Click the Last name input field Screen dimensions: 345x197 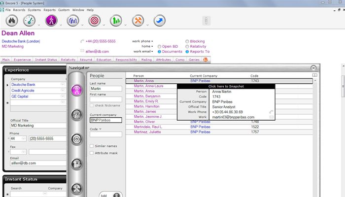105,89
